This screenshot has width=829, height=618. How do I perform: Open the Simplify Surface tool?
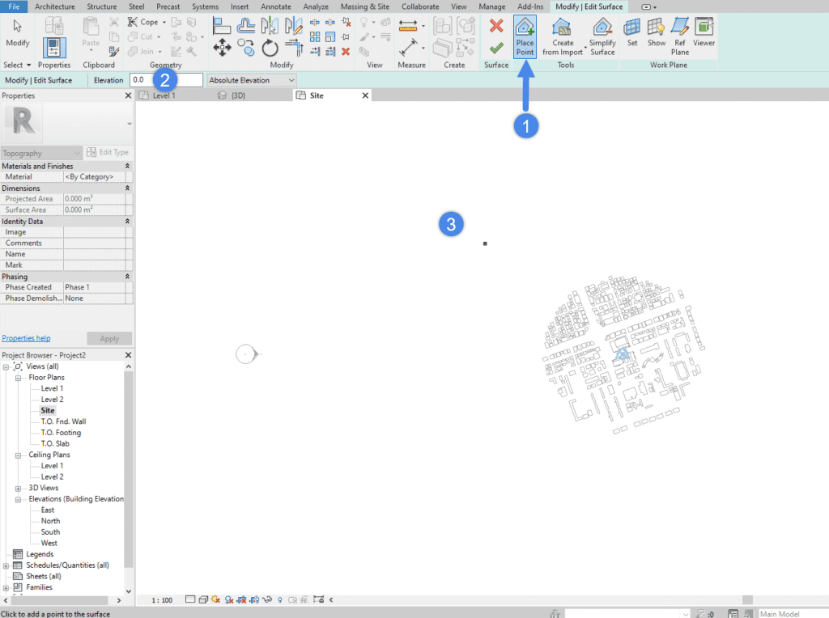coord(602,36)
